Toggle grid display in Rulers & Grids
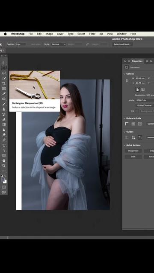 pyautogui.click(x=133, y=124)
